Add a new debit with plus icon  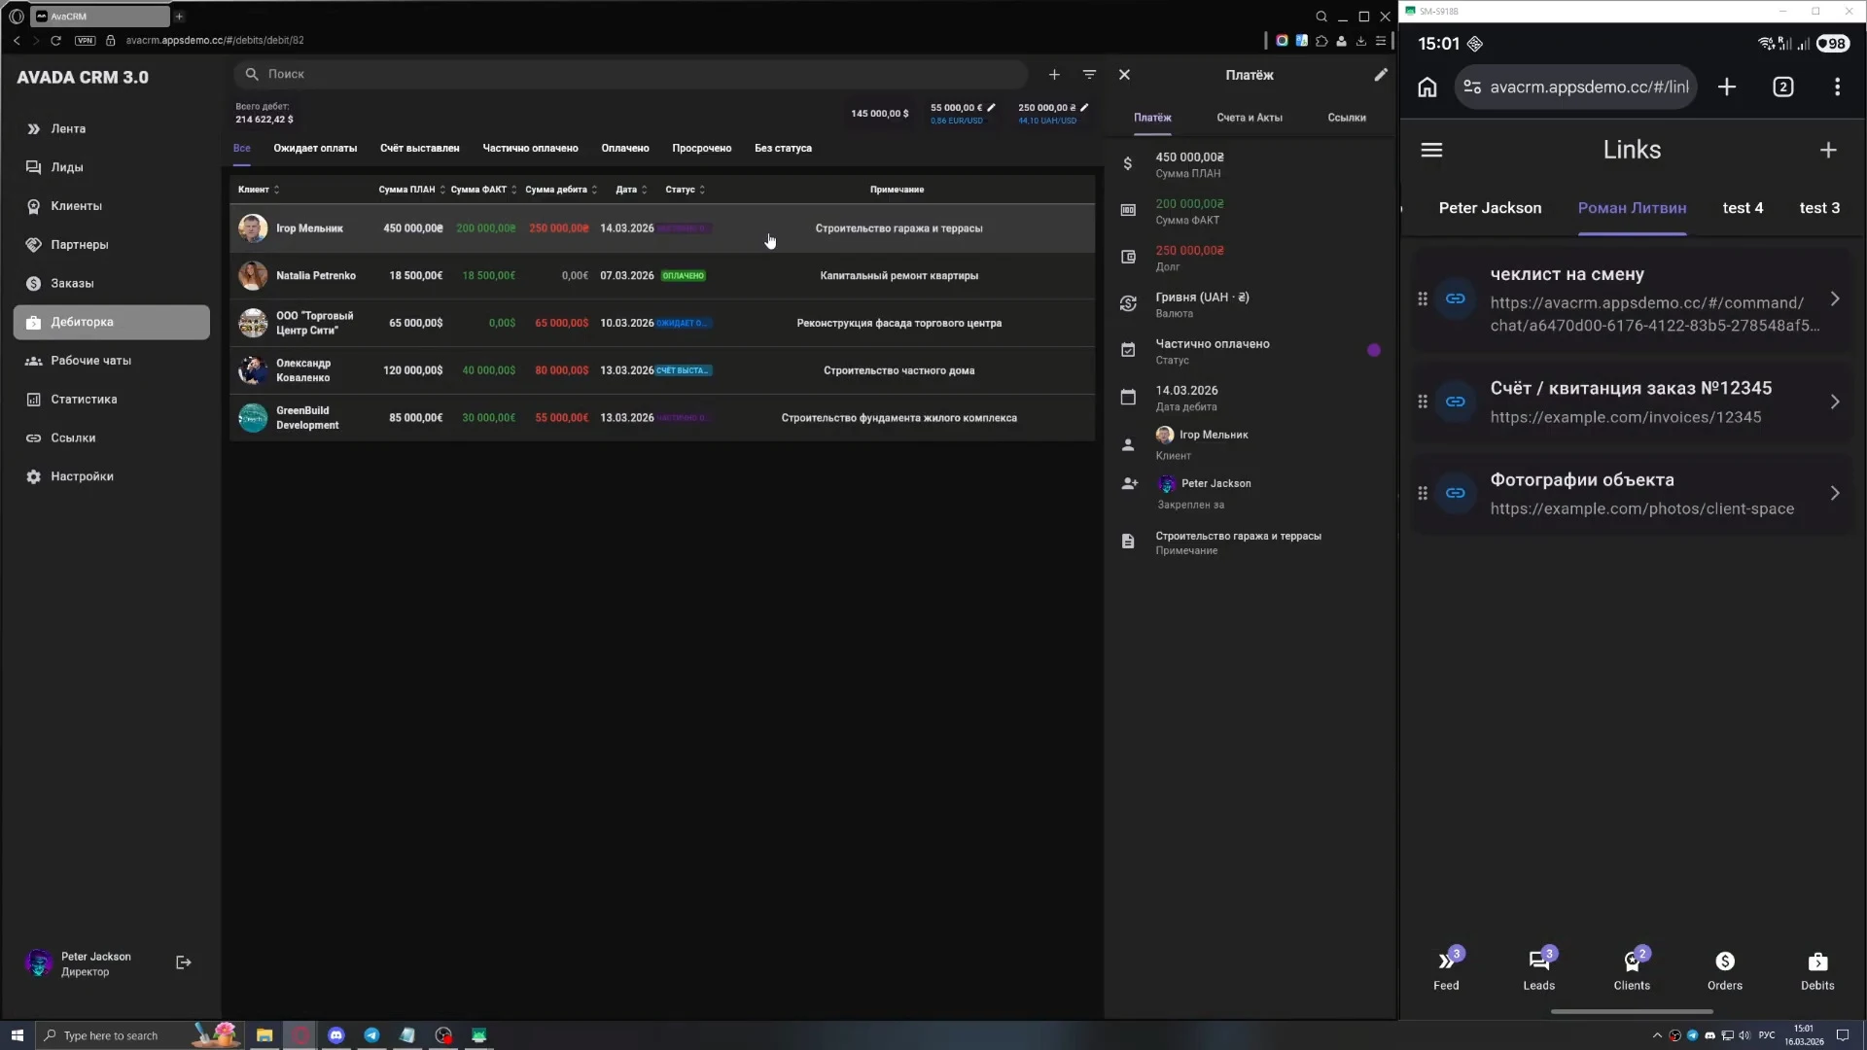[x=1054, y=75]
